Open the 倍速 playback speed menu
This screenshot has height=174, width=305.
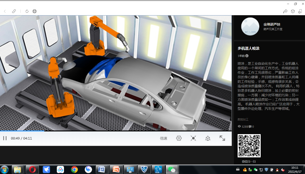[x=164, y=138]
